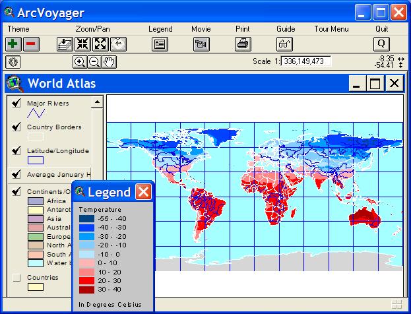The image size is (411, 314).
Task: Click the Q quit button
Action: click(381, 44)
